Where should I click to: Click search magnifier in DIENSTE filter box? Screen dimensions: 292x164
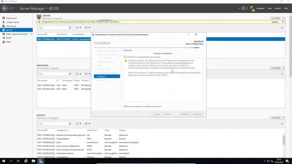(x=70, y=123)
